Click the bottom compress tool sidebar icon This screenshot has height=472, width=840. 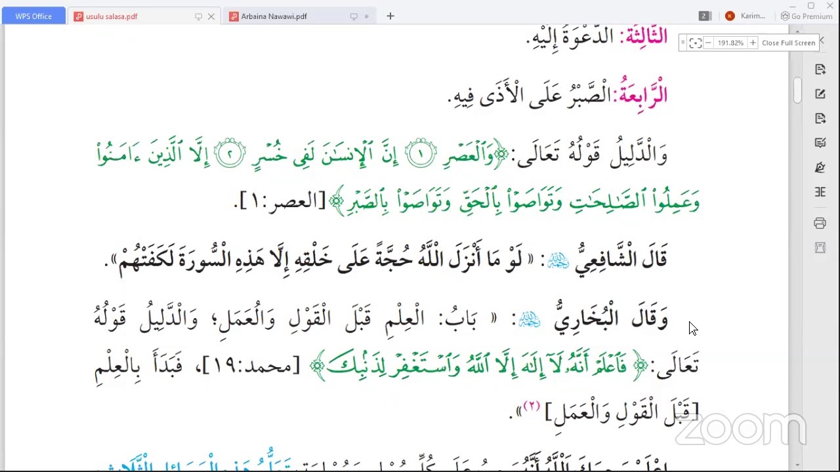click(820, 247)
